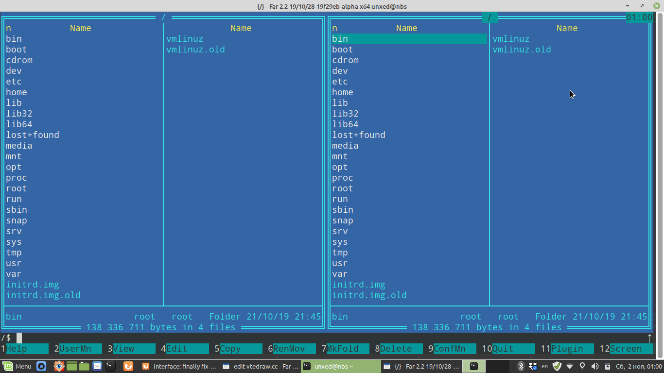
Task: Open the volume control in the tray
Action: point(595,366)
